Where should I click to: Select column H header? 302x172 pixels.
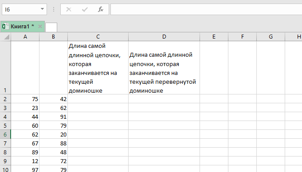(x=294, y=37)
